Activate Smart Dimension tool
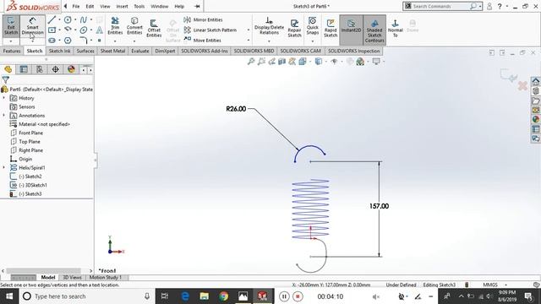Screen dimensions: 541x304 click(x=32, y=26)
